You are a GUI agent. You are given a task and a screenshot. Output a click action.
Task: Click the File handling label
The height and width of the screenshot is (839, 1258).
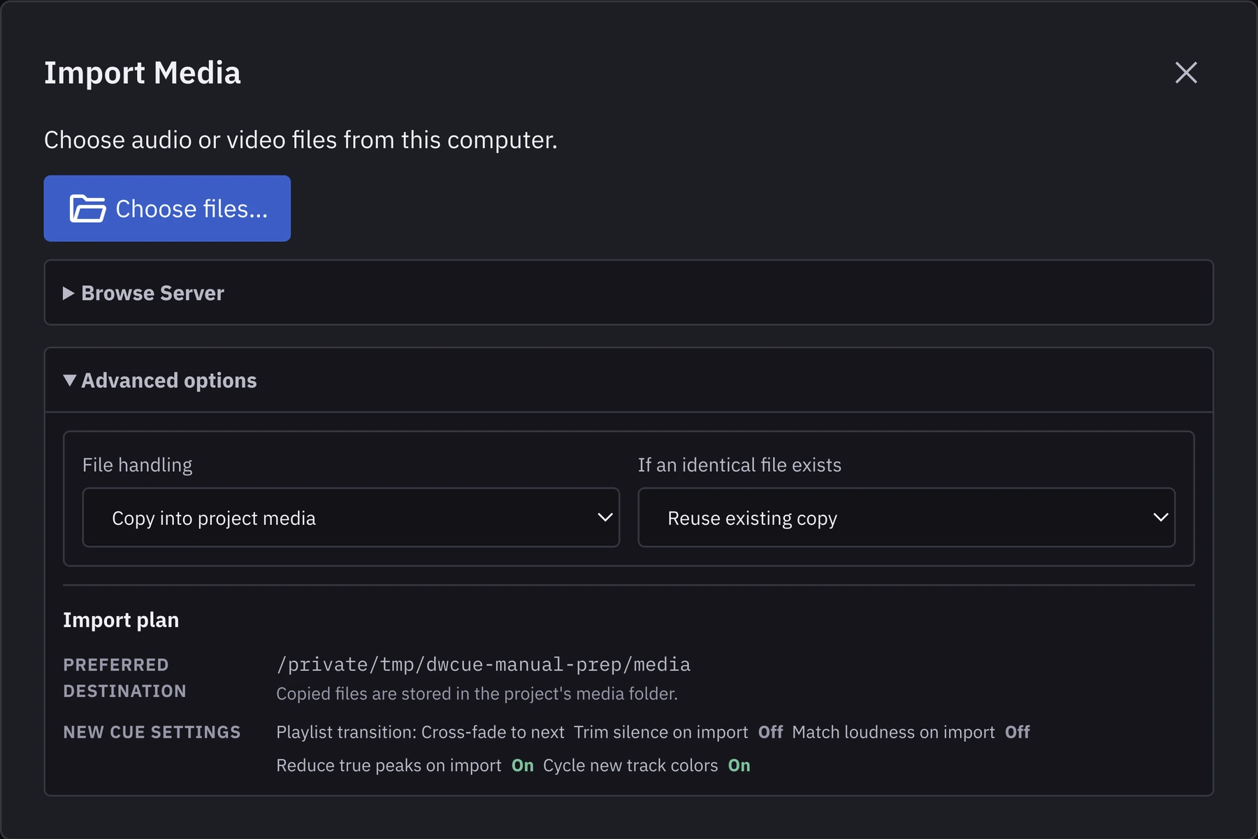coord(137,465)
